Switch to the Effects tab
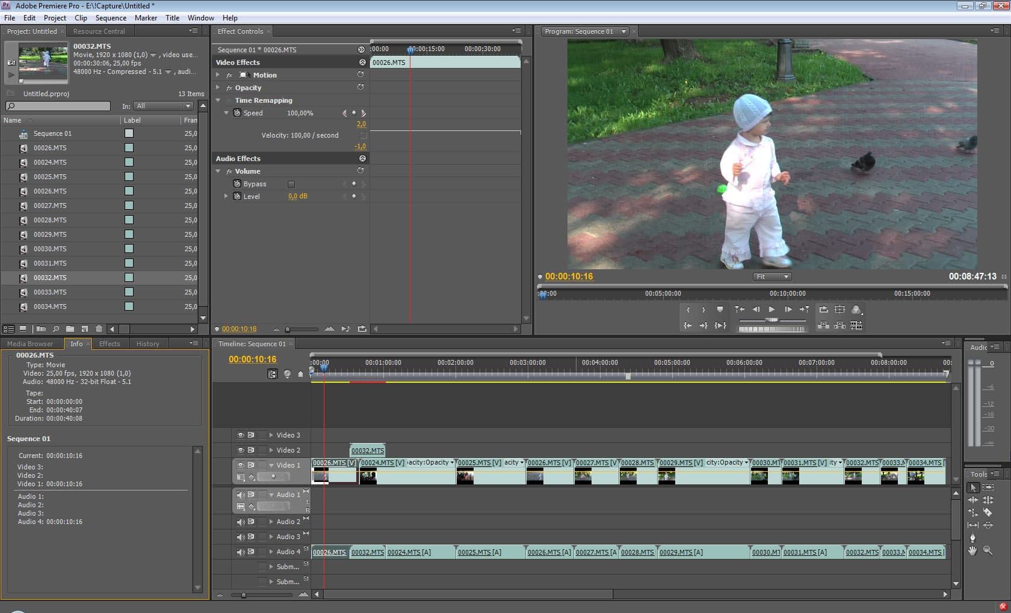The width and height of the screenshot is (1011, 613). 110,344
